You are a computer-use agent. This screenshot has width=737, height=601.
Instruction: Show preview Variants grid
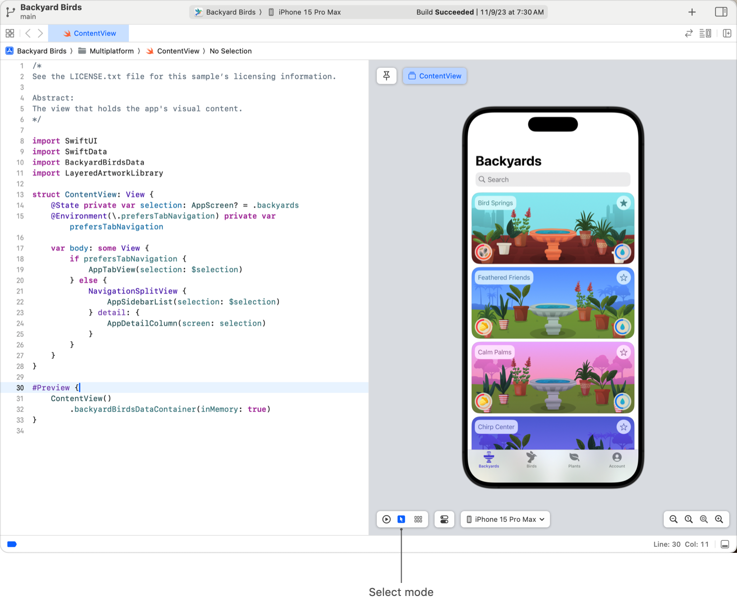tap(418, 519)
